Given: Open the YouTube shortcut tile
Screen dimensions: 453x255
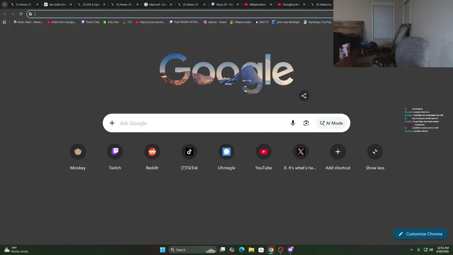Looking at the screenshot, I should coord(264,158).
